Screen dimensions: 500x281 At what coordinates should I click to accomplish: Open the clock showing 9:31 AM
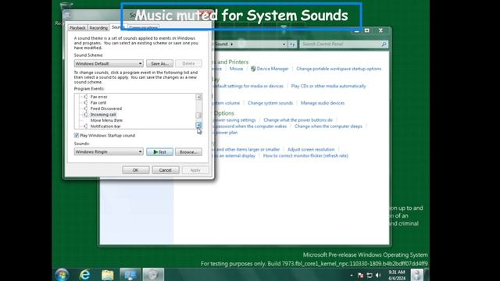[397, 275]
